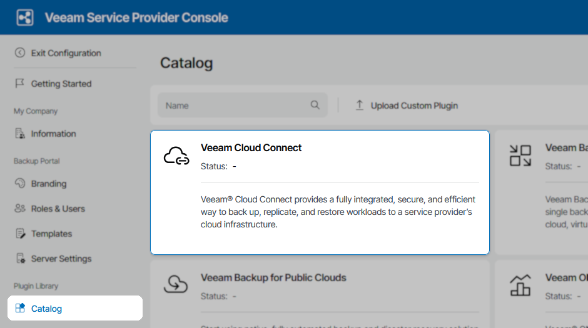Click the Server Settings gear-document icon
Screen dimensions: 588x328
[20, 259]
